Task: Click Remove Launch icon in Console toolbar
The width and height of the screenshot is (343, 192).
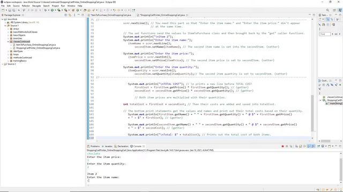Action: [x=287, y=146]
